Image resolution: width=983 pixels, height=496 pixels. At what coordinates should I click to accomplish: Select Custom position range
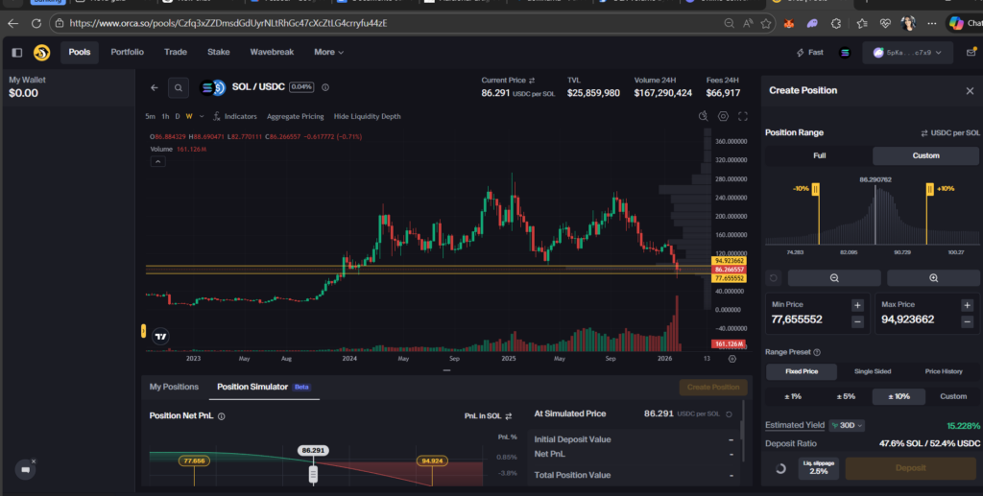click(925, 156)
